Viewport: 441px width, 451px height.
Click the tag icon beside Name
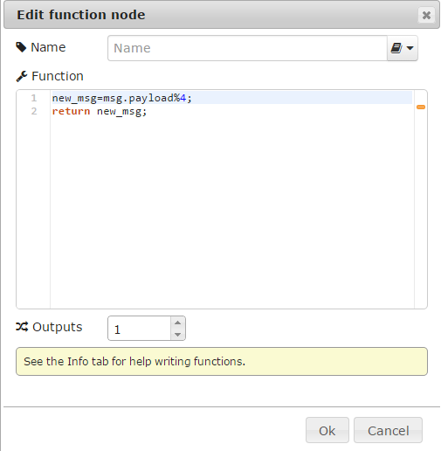(21, 47)
